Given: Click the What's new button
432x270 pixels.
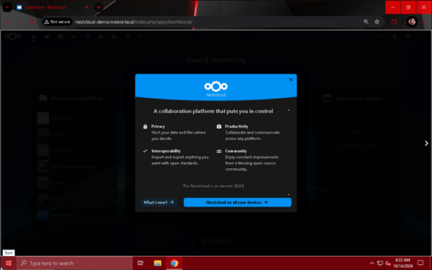Looking at the screenshot, I should click(x=159, y=202).
